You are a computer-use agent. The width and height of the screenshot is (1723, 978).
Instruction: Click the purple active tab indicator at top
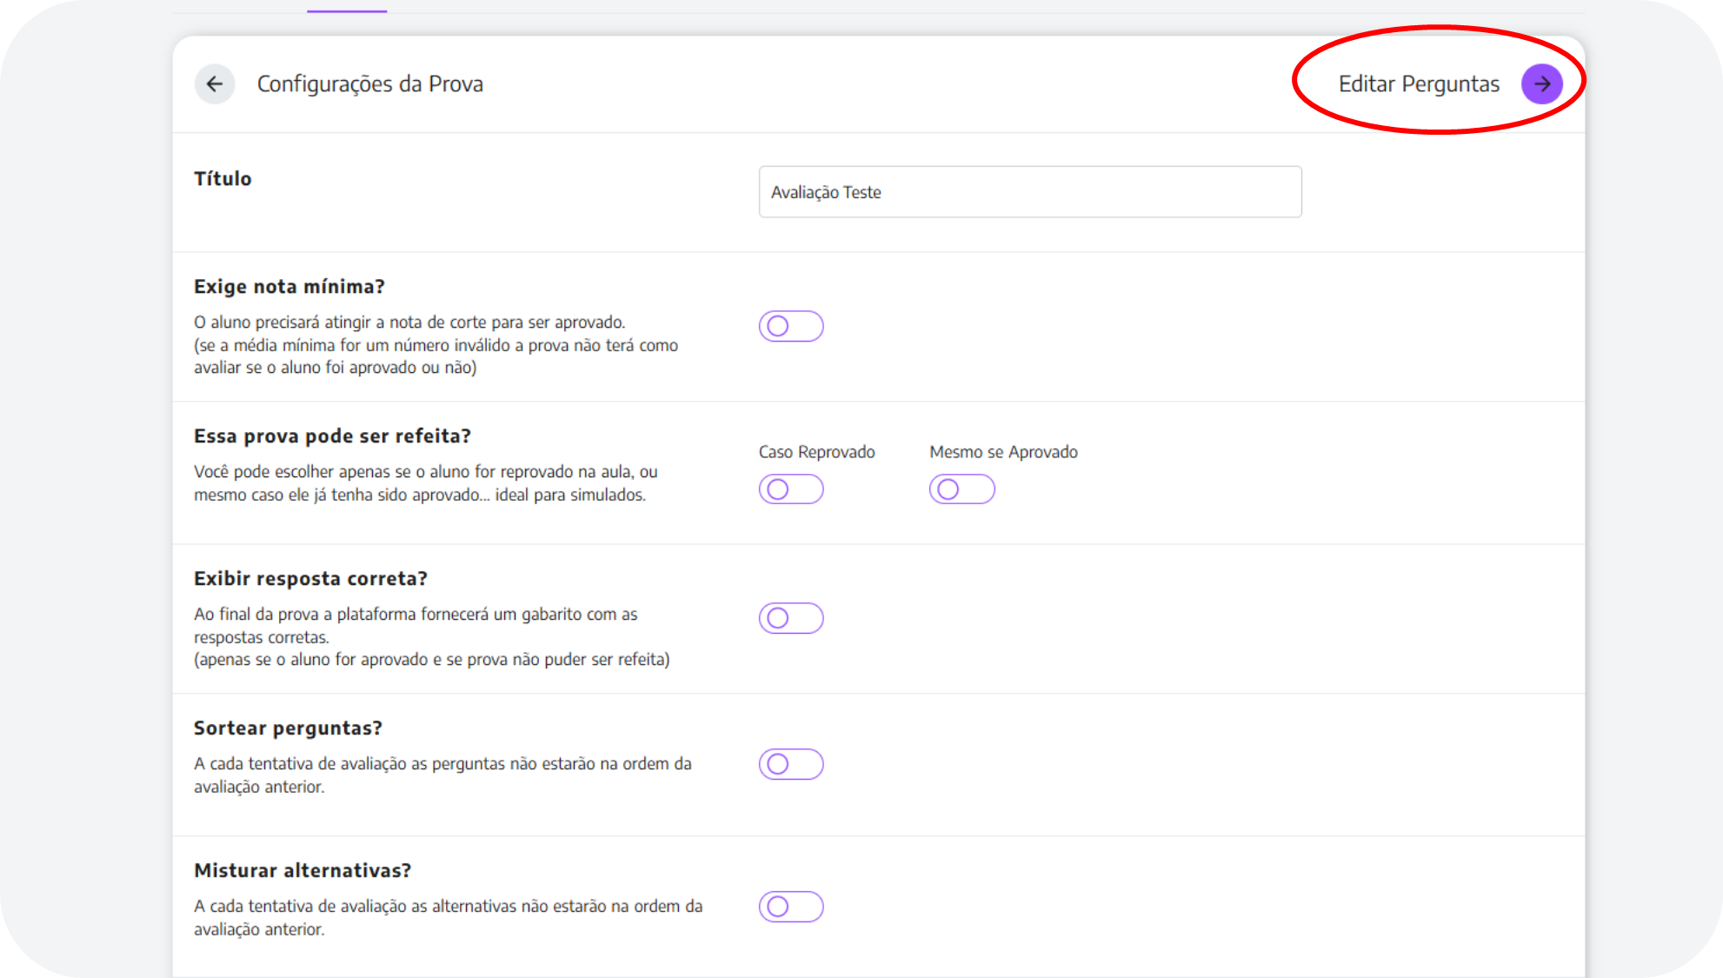[346, 10]
